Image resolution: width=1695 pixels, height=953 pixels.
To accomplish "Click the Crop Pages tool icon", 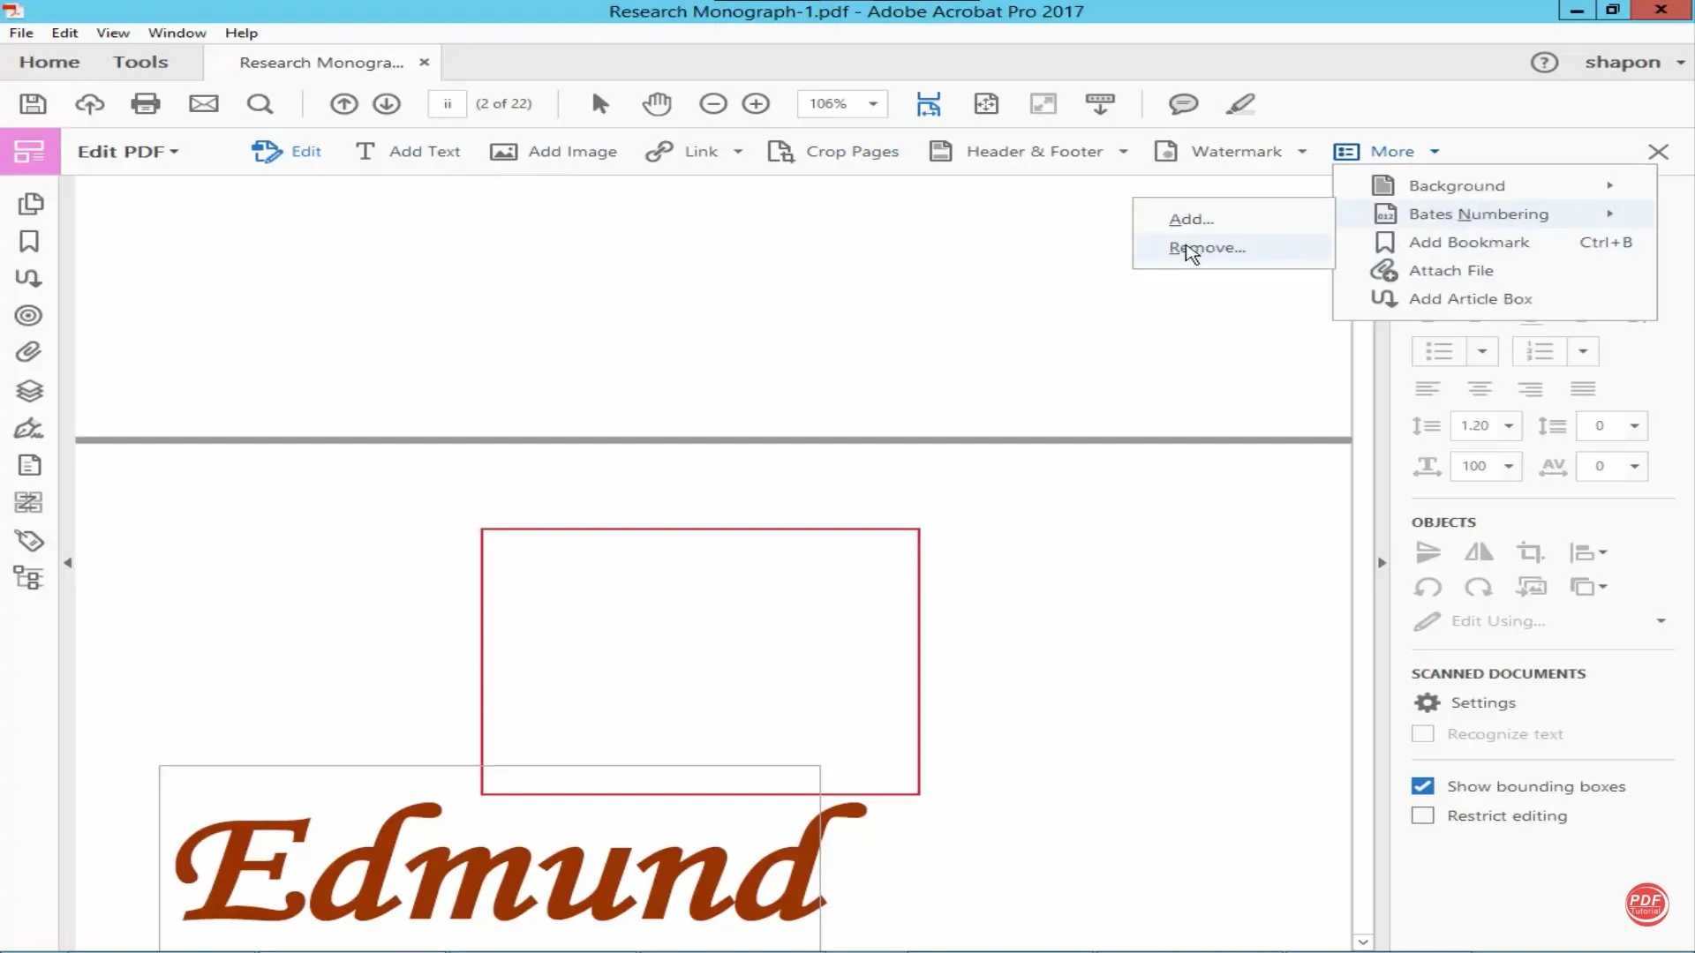I will point(779,151).
